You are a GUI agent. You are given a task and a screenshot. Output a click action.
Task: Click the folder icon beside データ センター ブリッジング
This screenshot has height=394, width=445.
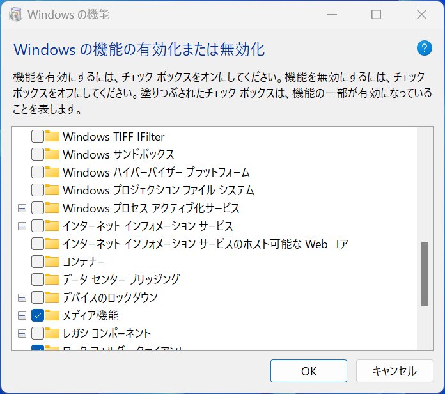(x=52, y=280)
